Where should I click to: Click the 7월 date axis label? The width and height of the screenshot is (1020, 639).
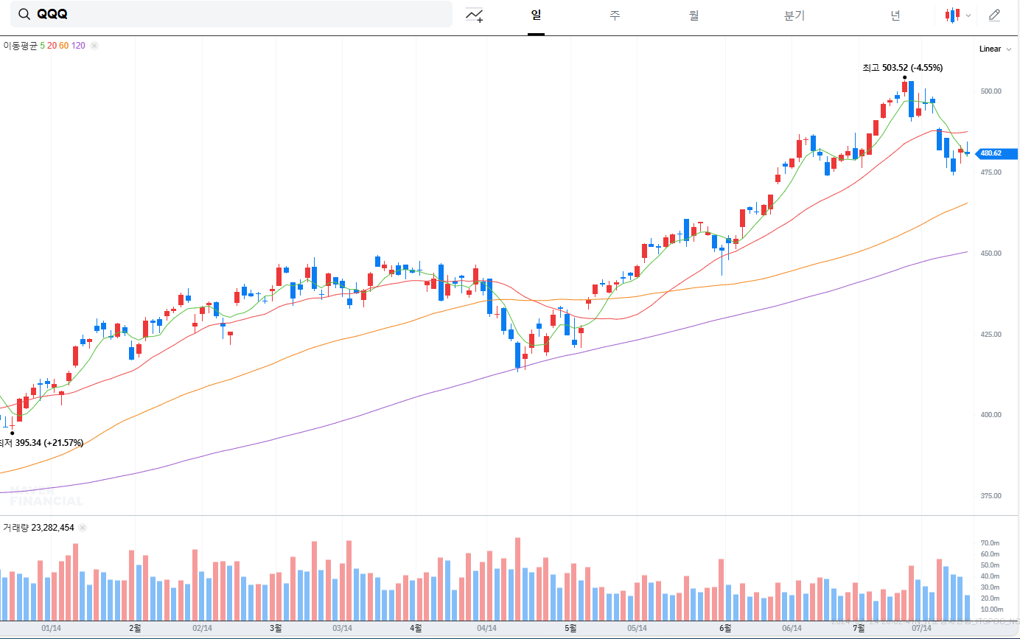coord(859,629)
